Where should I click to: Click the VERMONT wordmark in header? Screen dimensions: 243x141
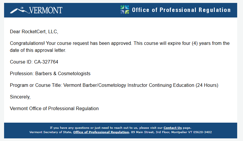pos(45,10)
